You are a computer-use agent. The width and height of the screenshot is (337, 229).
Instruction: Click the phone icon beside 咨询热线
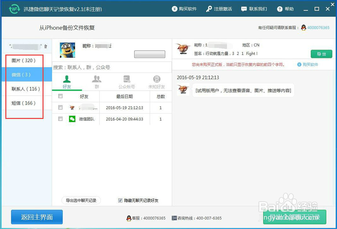point(174,218)
